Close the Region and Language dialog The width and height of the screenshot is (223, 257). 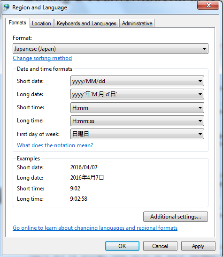[208, 5]
